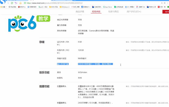Focus the vmall.com address bar URL
This screenshot has height=107, width=169.
tap(55, 3)
